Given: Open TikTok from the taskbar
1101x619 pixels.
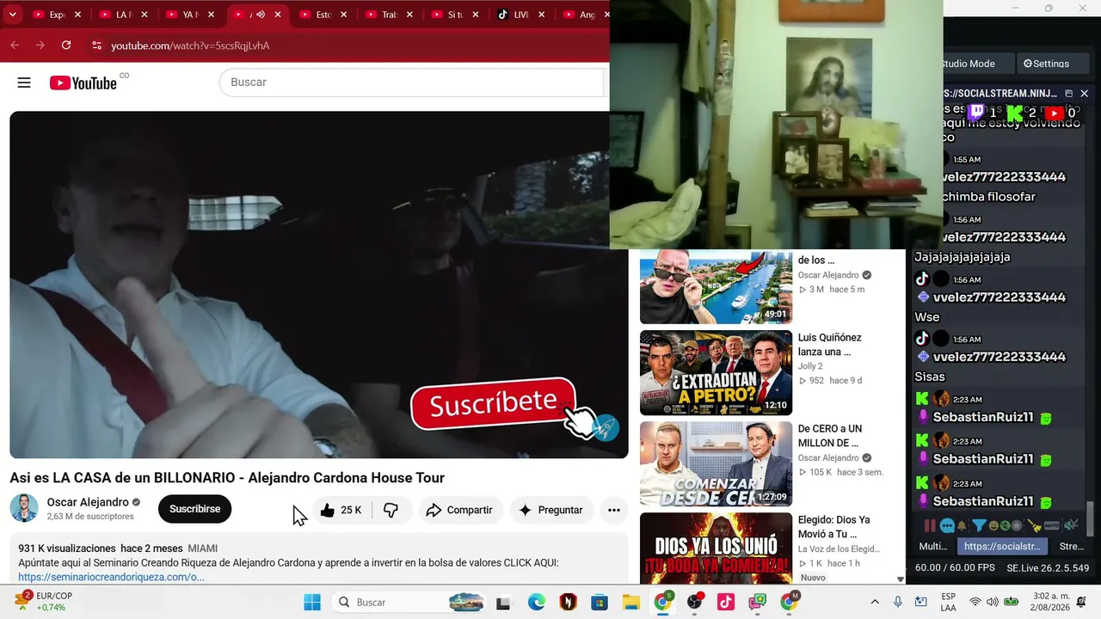Looking at the screenshot, I should (x=725, y=602).
